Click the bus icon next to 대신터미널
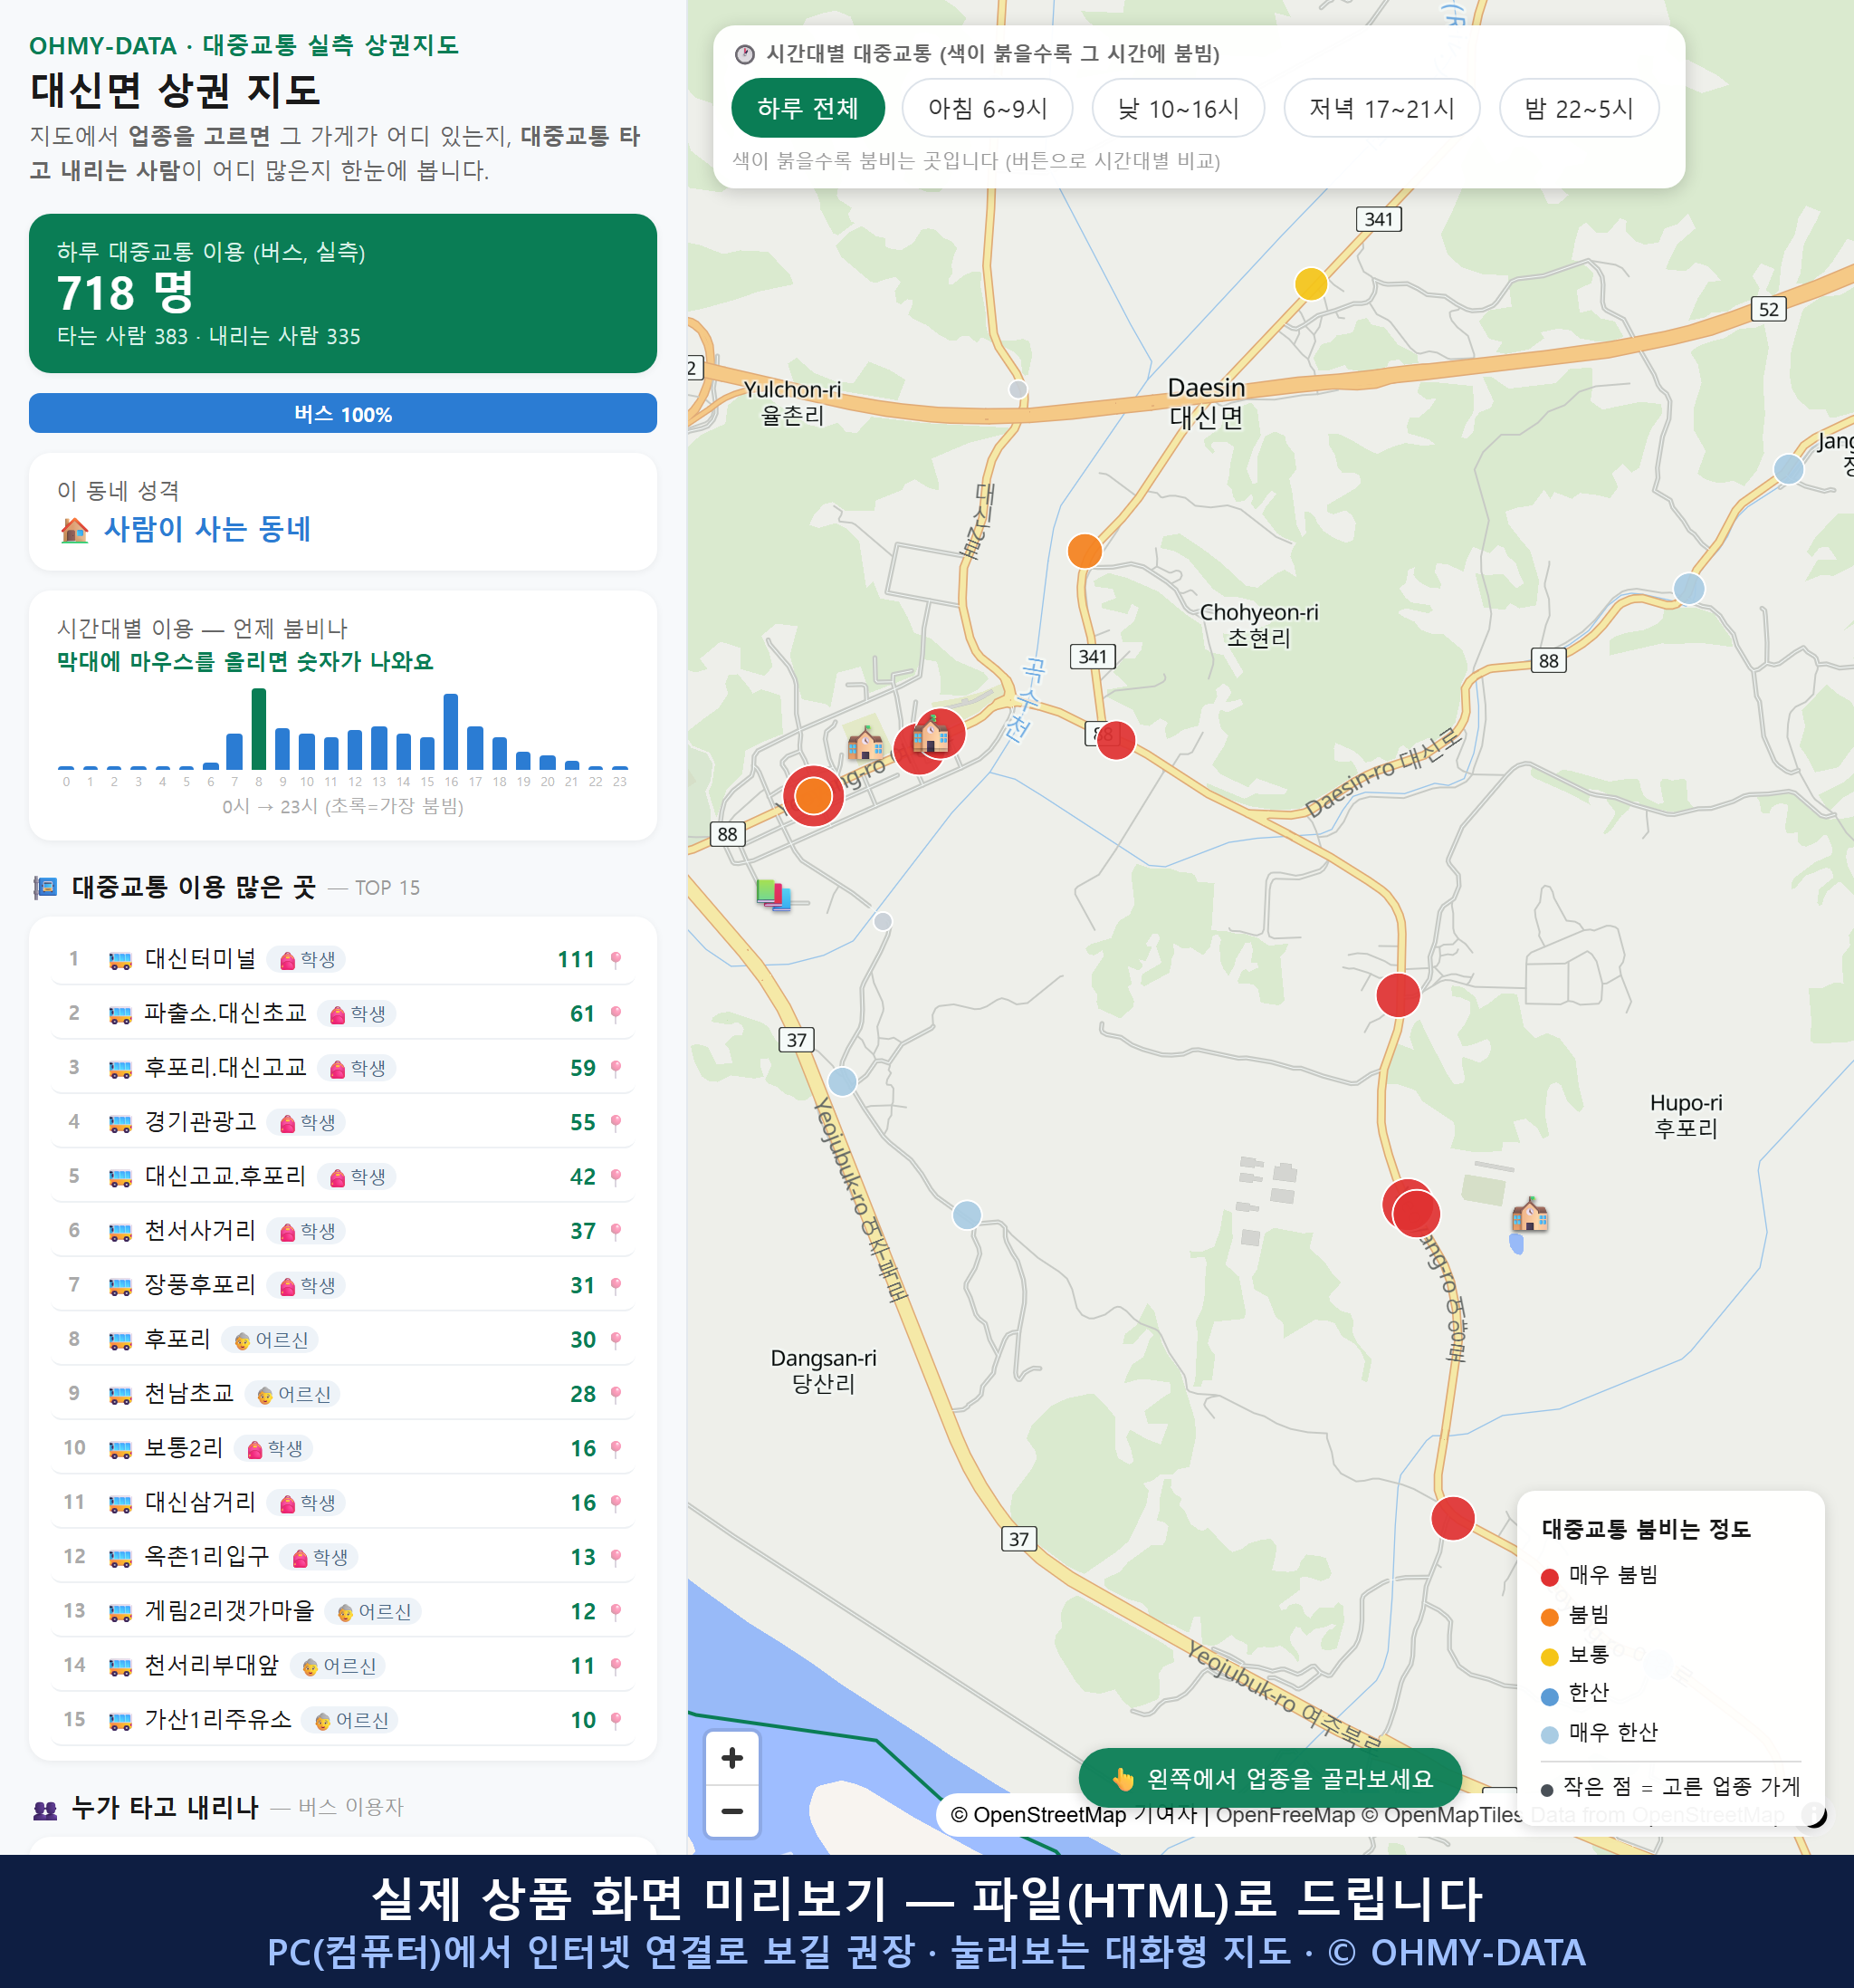The width and height of the screenshot is (1854, 1988). (x=119, y=960)
